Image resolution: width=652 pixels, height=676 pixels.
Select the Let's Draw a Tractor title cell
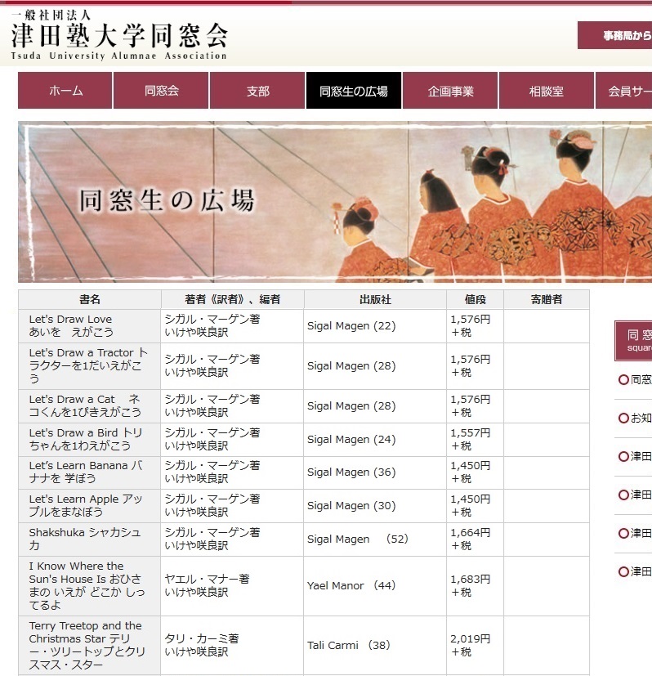[90, 366]
